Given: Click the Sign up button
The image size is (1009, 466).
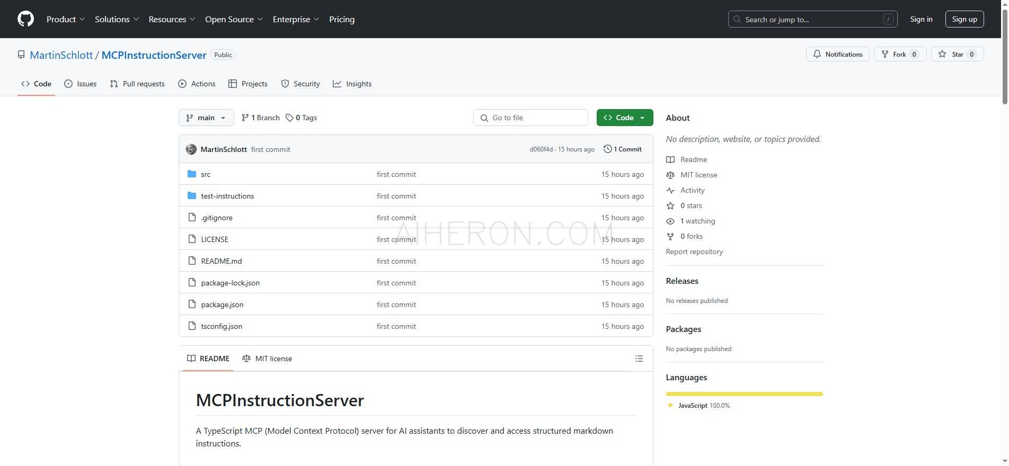Looking at the screenshot, I should click(x=964, y=19).
